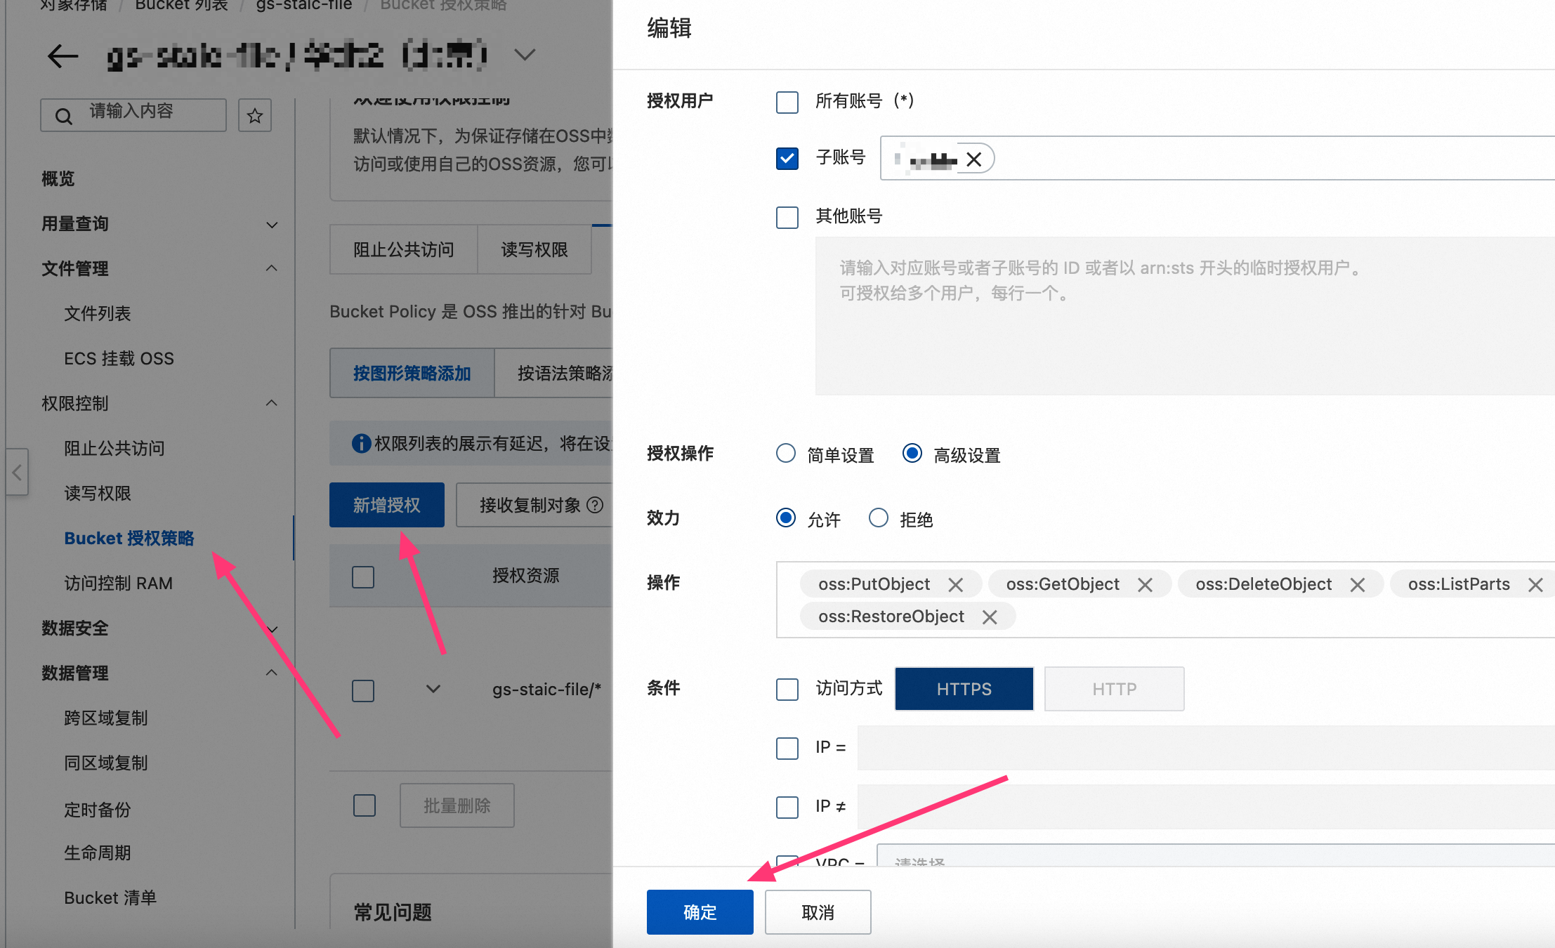Remove the oss:ListParts tag

pyautogui.click(x=1535, y=584)
